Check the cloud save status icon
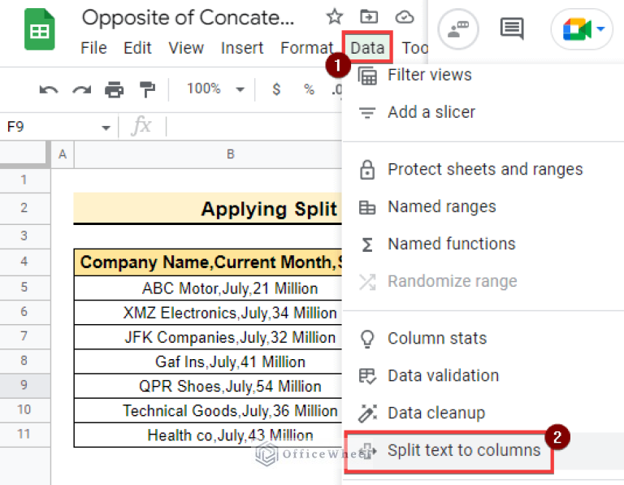The image size is (624, 485). coord(404,17)
